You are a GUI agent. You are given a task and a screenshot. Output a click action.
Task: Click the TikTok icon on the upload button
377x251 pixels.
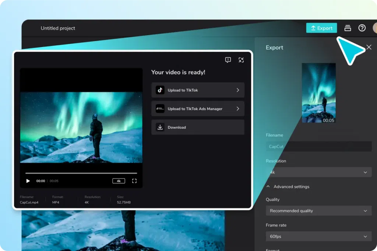click(159, 90)
